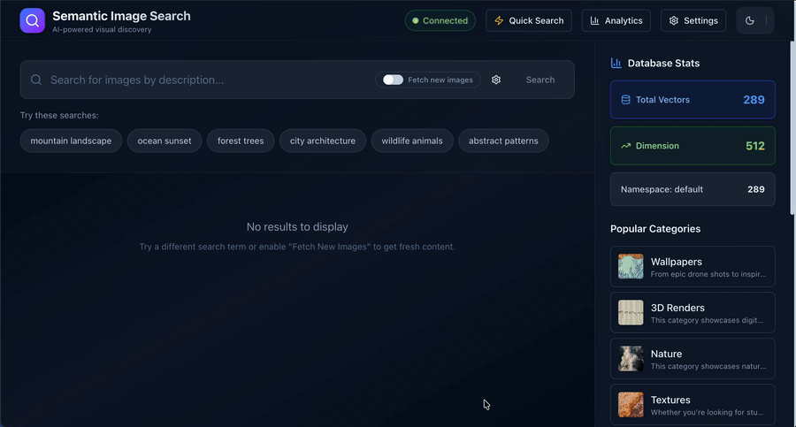Open Quick Search from the header
796x427 pixels.
529,20
